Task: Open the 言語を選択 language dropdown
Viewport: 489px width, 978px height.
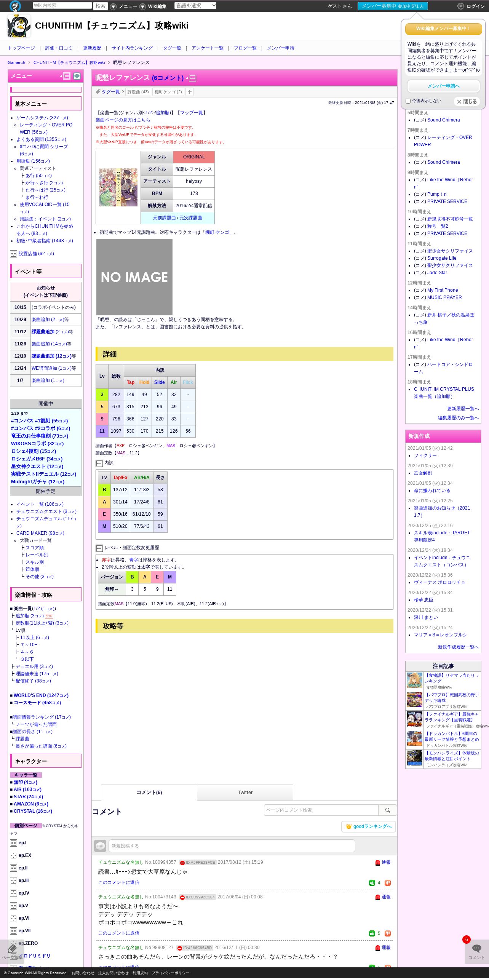Action: pyautogui.click(x=195, y=5)
